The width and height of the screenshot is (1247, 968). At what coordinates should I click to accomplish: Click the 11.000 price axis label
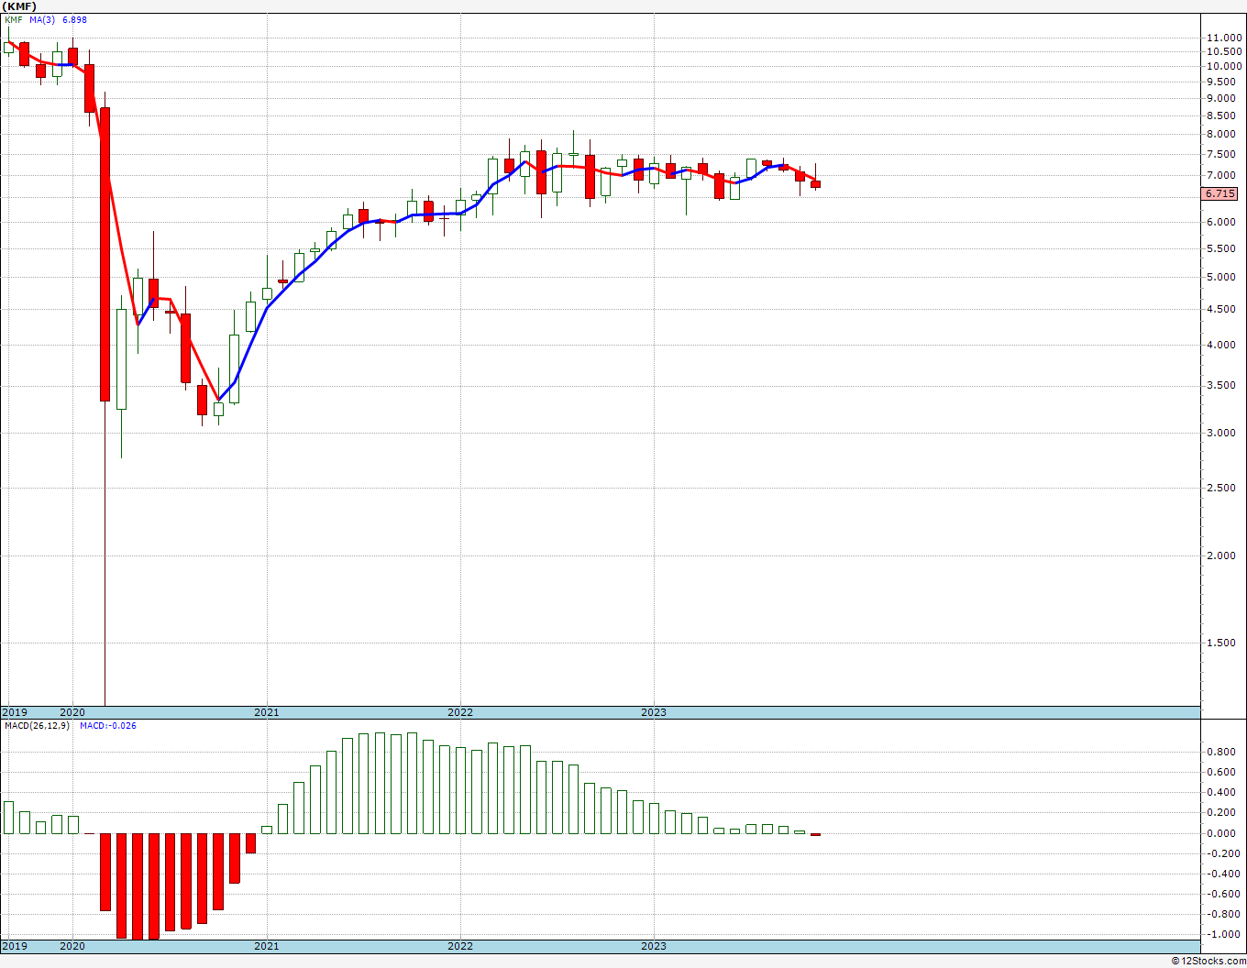tap(1225, 38)
